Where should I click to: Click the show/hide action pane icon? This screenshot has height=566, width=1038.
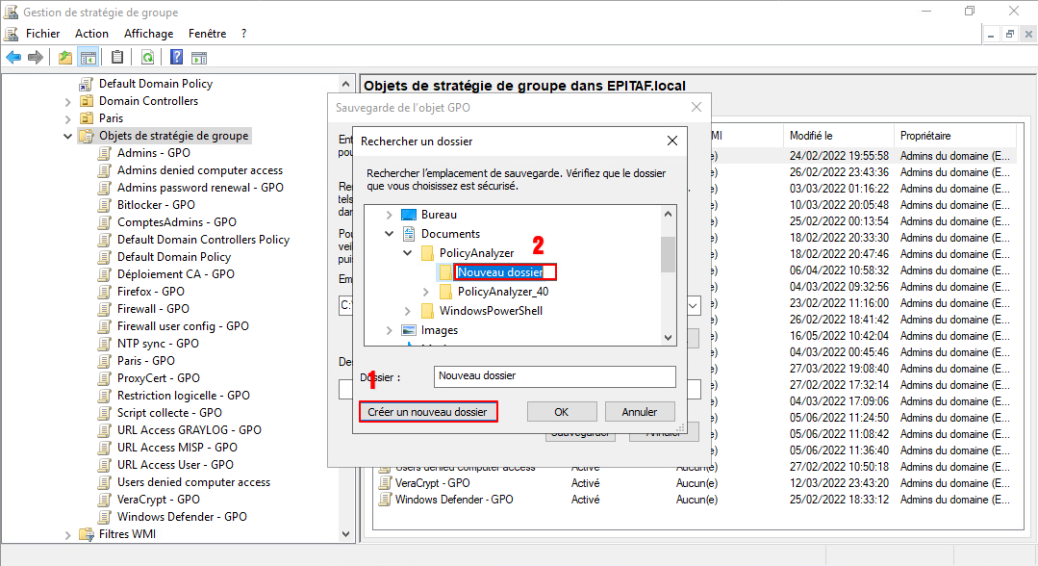tap(198, 58)
